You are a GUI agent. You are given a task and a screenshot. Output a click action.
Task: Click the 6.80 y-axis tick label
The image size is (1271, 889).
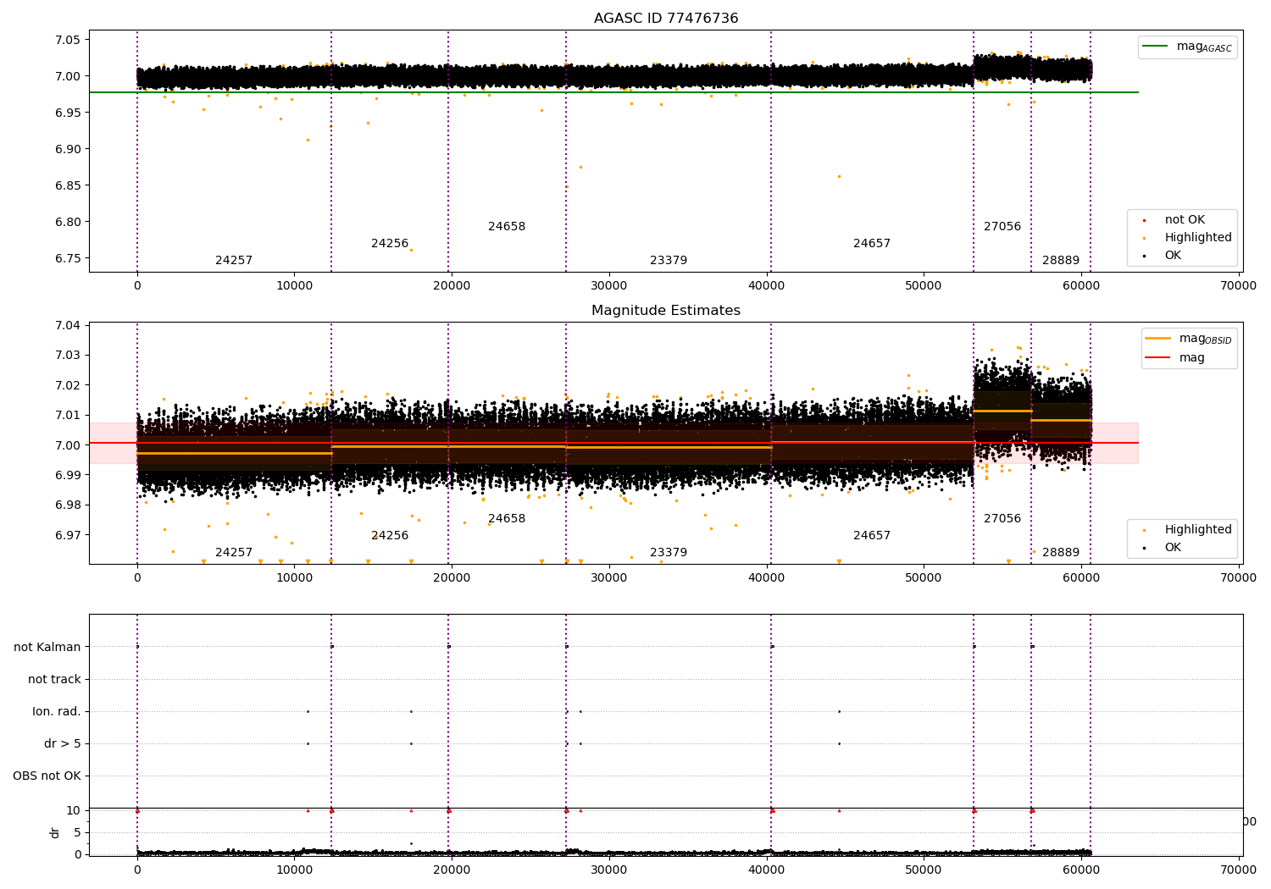68,222
